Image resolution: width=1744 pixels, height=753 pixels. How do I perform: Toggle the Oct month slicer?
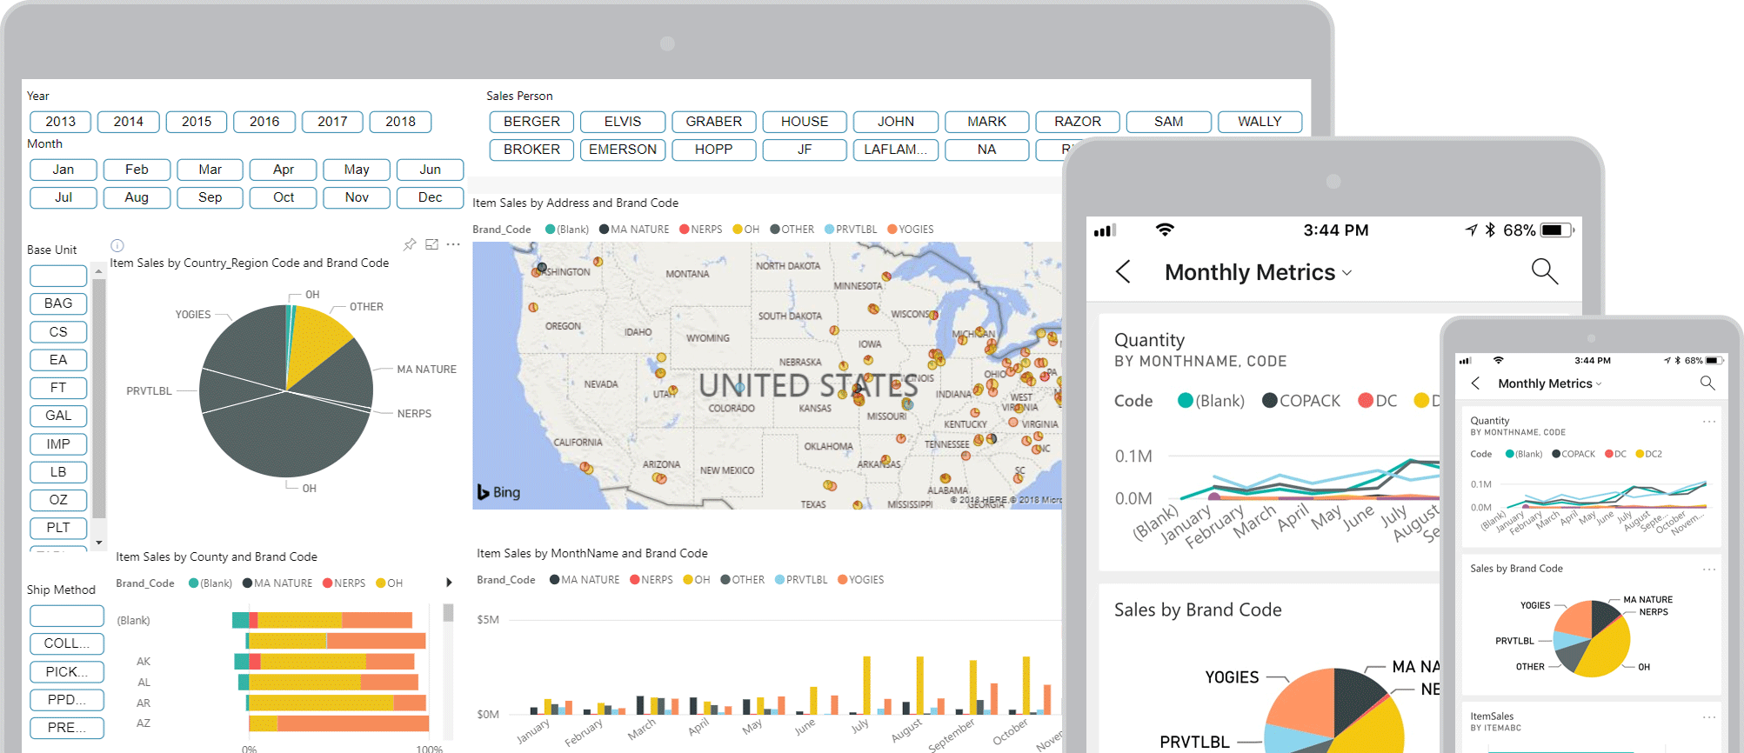[284, 197]
